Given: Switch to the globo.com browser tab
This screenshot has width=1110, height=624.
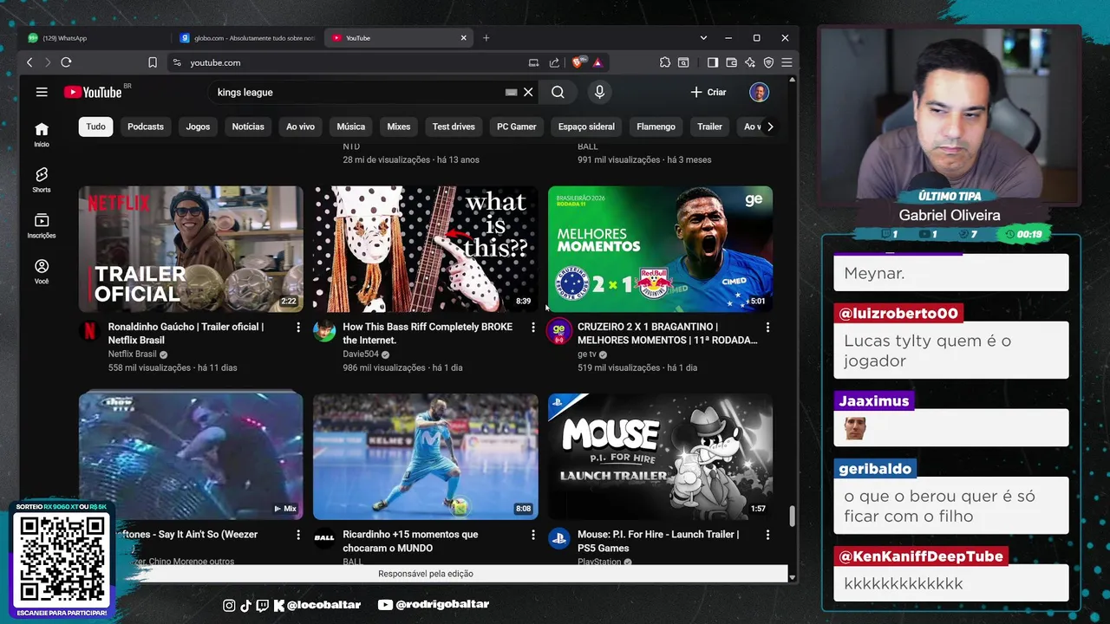Looking at the screenshot, I should 249,38.
